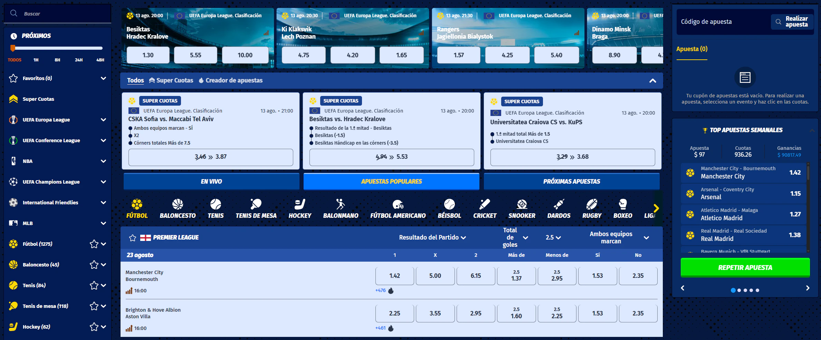The image size is (821, 340).
Task: Go to next top weekly bet slide
Action: 808,288
